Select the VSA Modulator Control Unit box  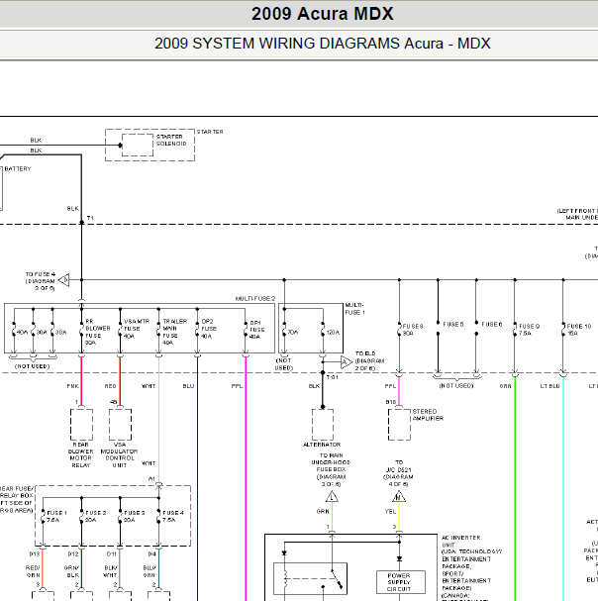point(121,425)
